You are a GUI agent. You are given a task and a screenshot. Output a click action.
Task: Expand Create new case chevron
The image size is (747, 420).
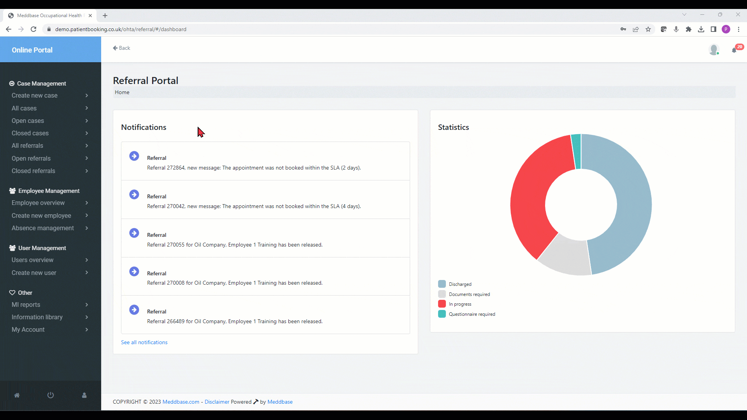86,96
